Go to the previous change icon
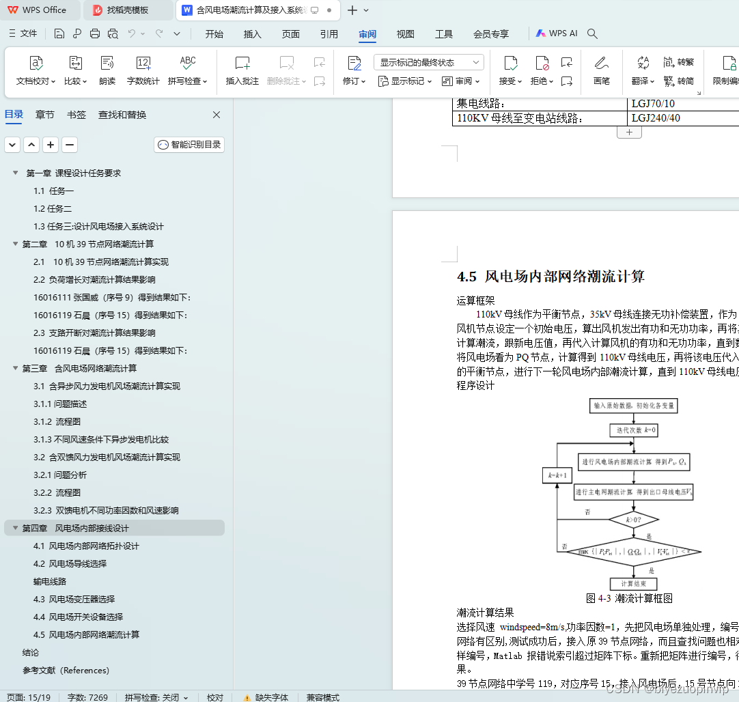The width and height of the screenshot is (739, 702). 567,62
